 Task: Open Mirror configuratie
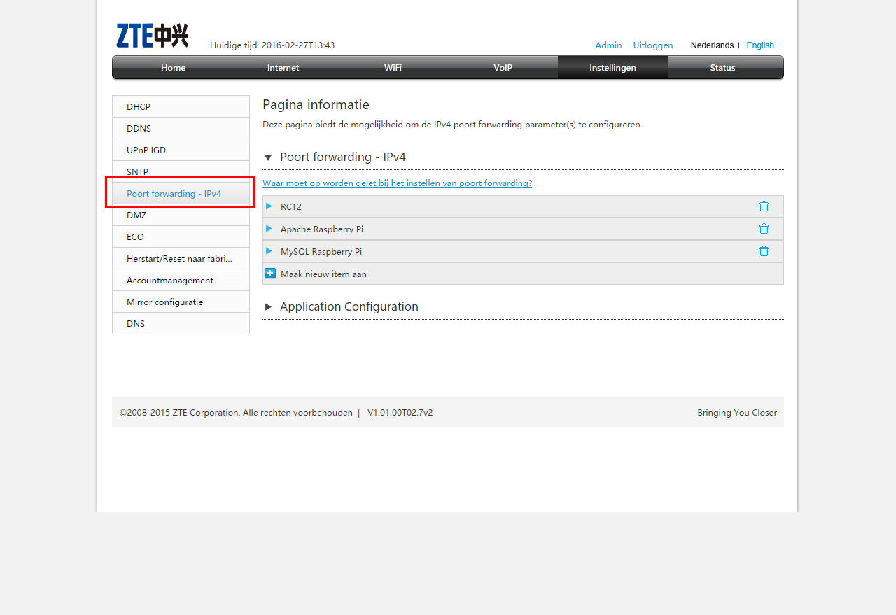coord(181,302)
